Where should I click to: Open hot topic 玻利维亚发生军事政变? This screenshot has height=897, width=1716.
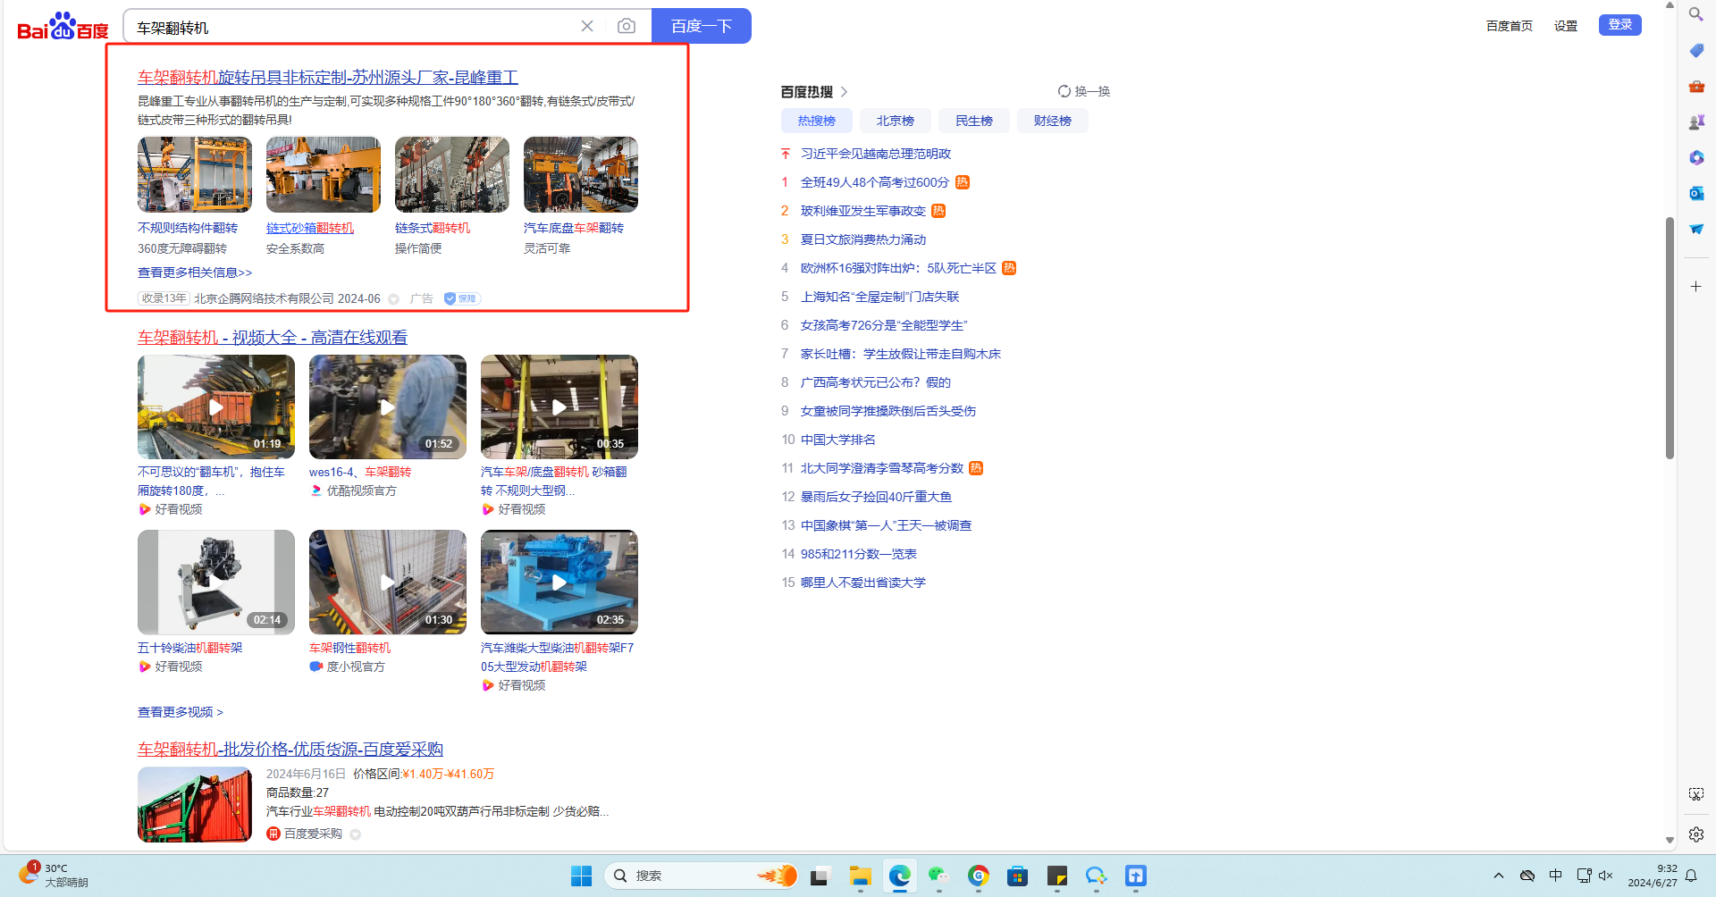tap(863, 211)
